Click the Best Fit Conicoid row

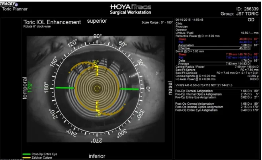tap(217, 73)
